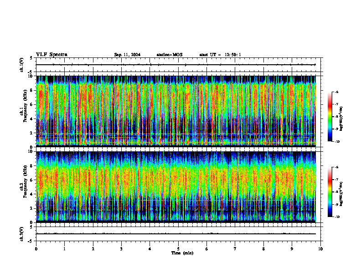
Task: Click the "-6" tick on ch.1 color bar
Action: 336,92
